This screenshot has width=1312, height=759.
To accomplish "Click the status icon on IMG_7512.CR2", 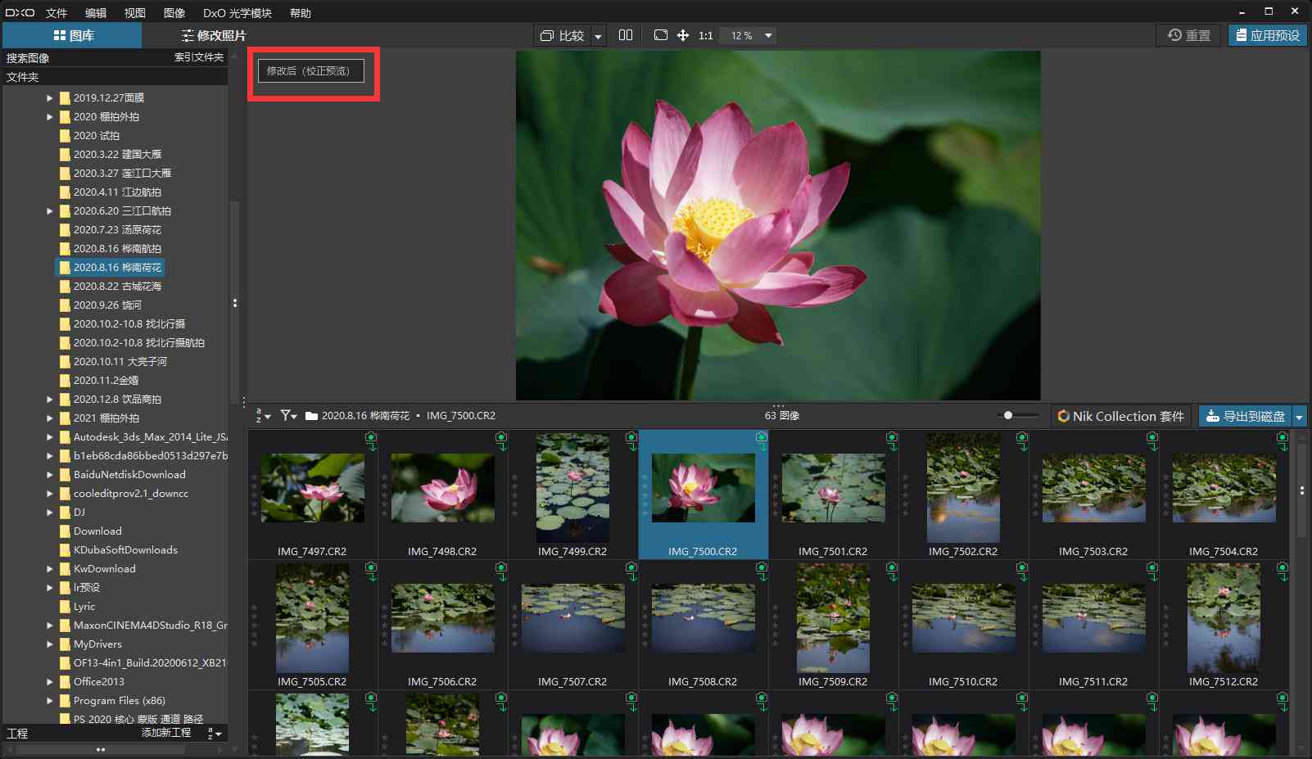I will [x=1283, y=572].
